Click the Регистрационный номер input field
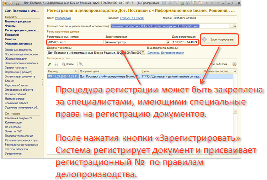This screenshot has height=180, width=267. point(75,42)
